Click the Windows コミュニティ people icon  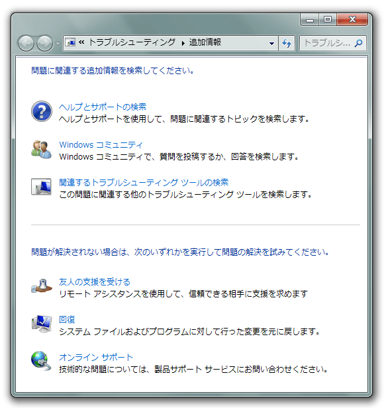(41, 150)
